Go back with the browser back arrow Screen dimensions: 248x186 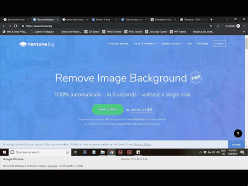[4, 26]
